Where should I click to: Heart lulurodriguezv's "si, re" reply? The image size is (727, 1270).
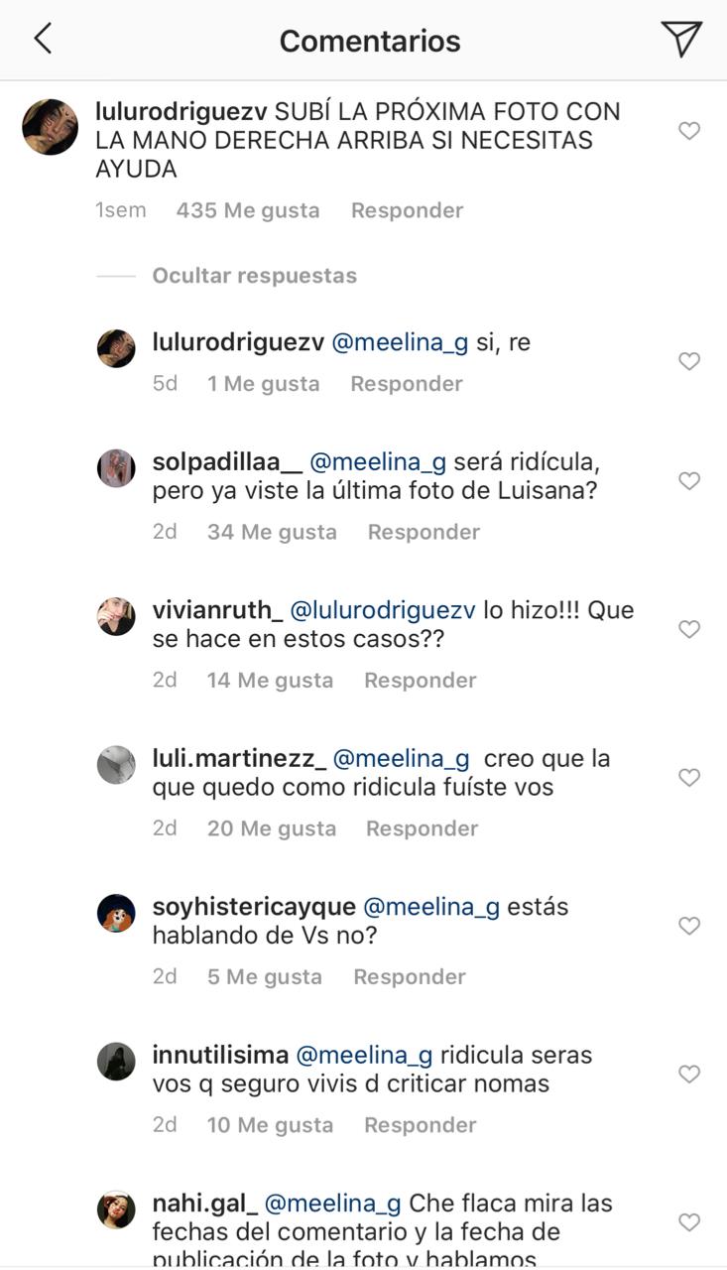click(x=688, y=362)
